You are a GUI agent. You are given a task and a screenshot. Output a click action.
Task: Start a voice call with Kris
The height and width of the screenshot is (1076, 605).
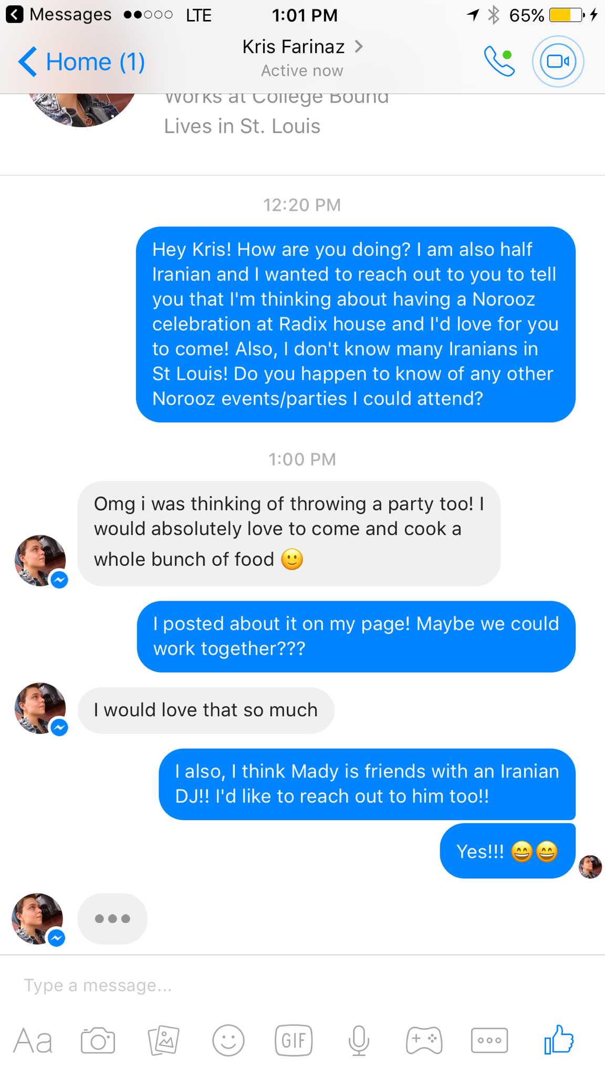[x=498, y=61]
